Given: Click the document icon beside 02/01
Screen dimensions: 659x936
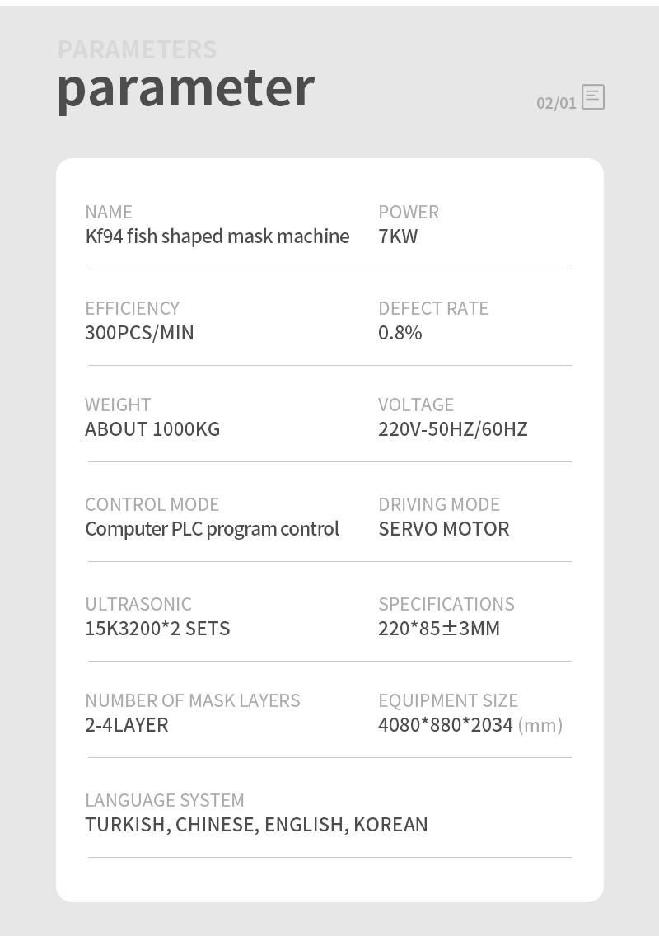Looking at the screenshot, I should pyautogui.click(x=593, y=97).
